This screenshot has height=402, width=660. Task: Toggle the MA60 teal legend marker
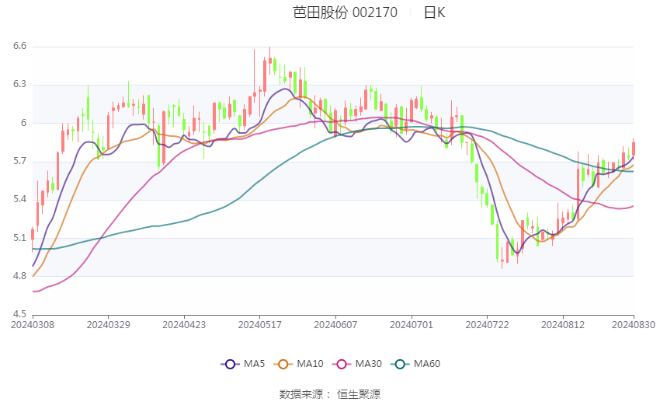[x=400, y=364]
